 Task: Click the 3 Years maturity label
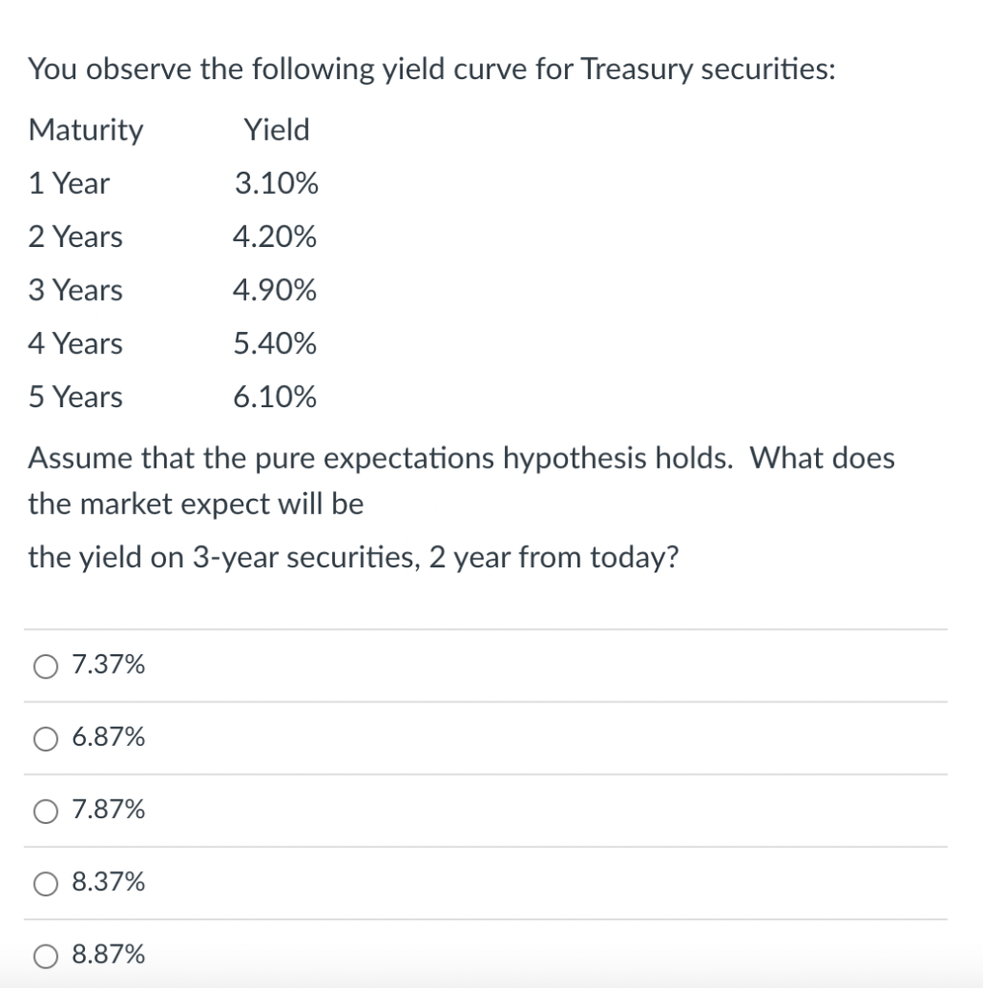75,290
